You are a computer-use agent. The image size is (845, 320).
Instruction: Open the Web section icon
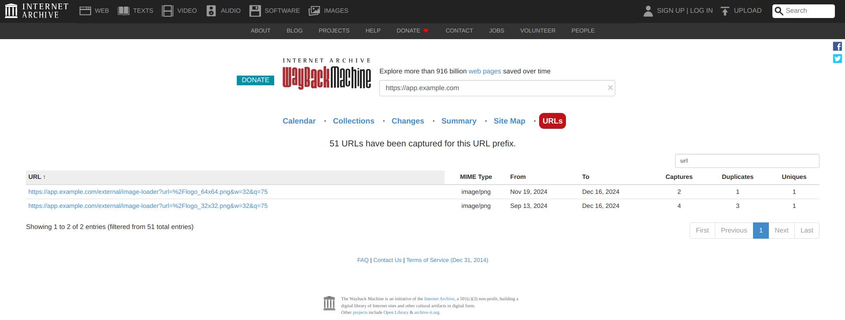pyautogui.click(x=85, y=11)
